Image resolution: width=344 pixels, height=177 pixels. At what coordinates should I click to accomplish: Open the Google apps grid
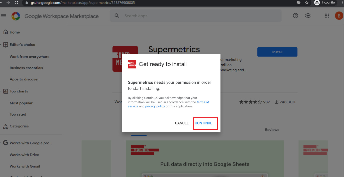(x=327, y=16)
